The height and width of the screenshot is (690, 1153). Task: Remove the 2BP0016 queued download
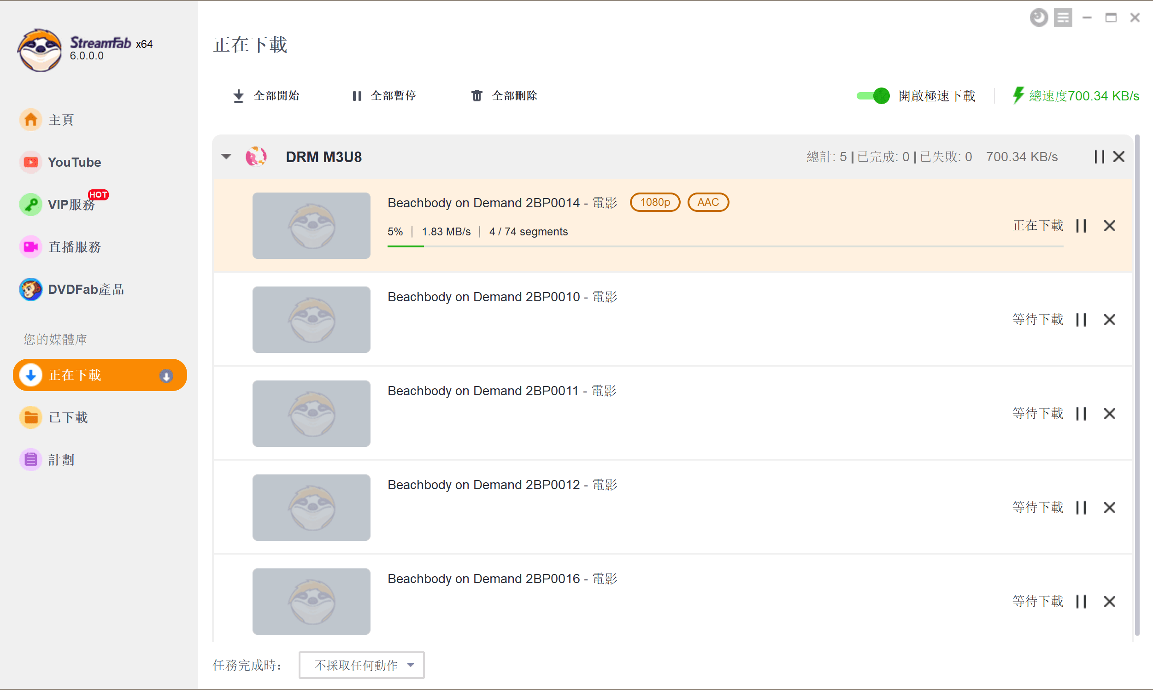click(x=1110, y=601)
